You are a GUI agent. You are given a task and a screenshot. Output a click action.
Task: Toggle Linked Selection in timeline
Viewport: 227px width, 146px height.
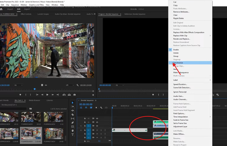pos(91,108)
